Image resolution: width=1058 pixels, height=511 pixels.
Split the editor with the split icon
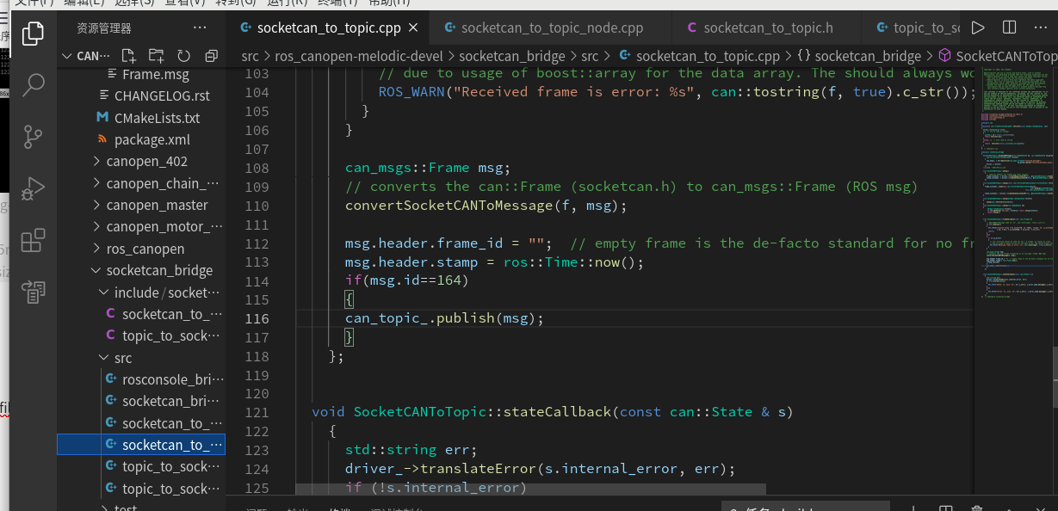[x=1008, y=27]
